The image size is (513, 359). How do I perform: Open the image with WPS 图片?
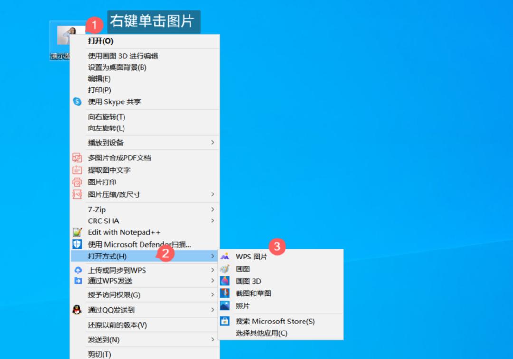(x=251, y=256)
